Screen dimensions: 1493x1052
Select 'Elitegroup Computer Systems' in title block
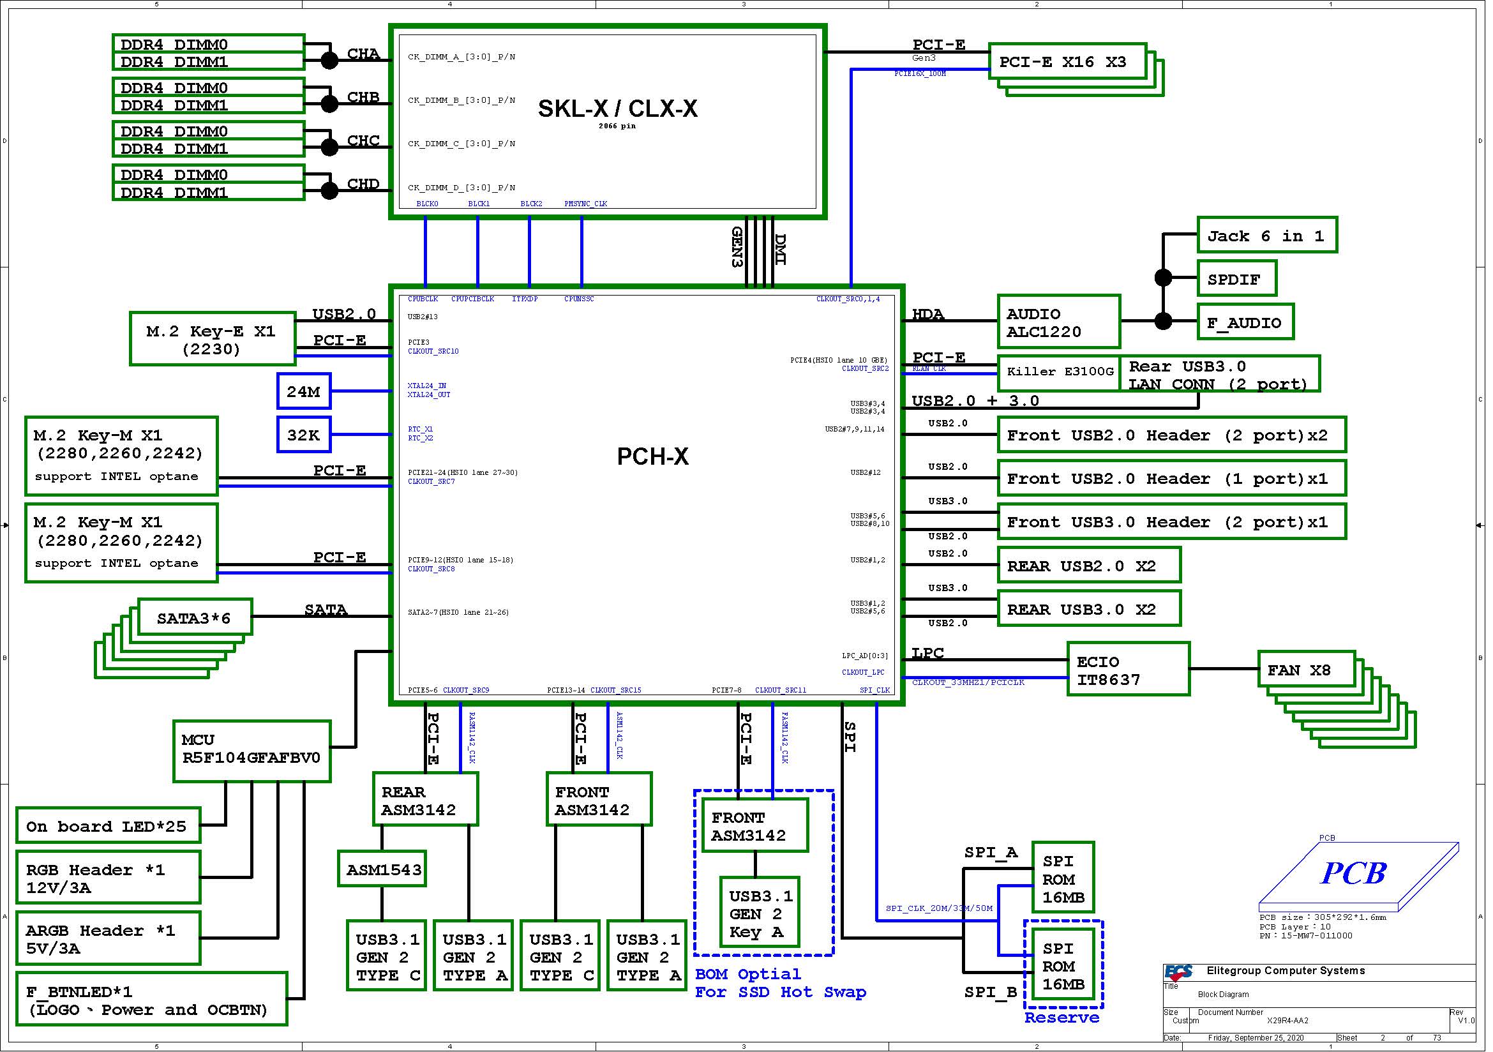(1285, 971)
